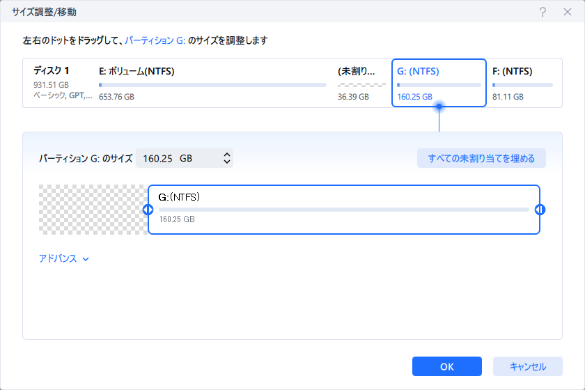Click the G:(NTFS) usage bar in resize panel
This screenshot has height=390, width=585.
(344, 210)
